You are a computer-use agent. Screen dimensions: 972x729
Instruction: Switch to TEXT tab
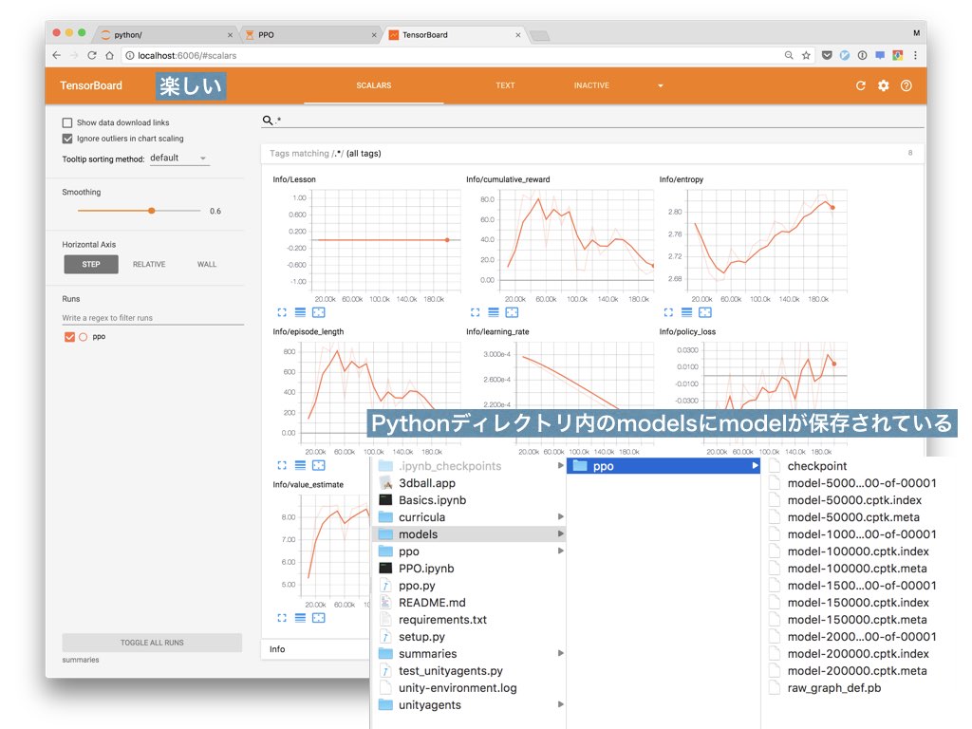point(505,85)
